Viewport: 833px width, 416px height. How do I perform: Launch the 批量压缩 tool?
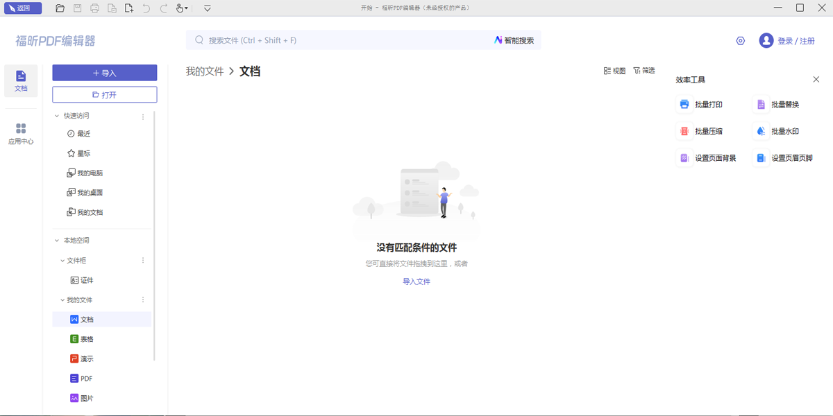click(x=707, y=130)
